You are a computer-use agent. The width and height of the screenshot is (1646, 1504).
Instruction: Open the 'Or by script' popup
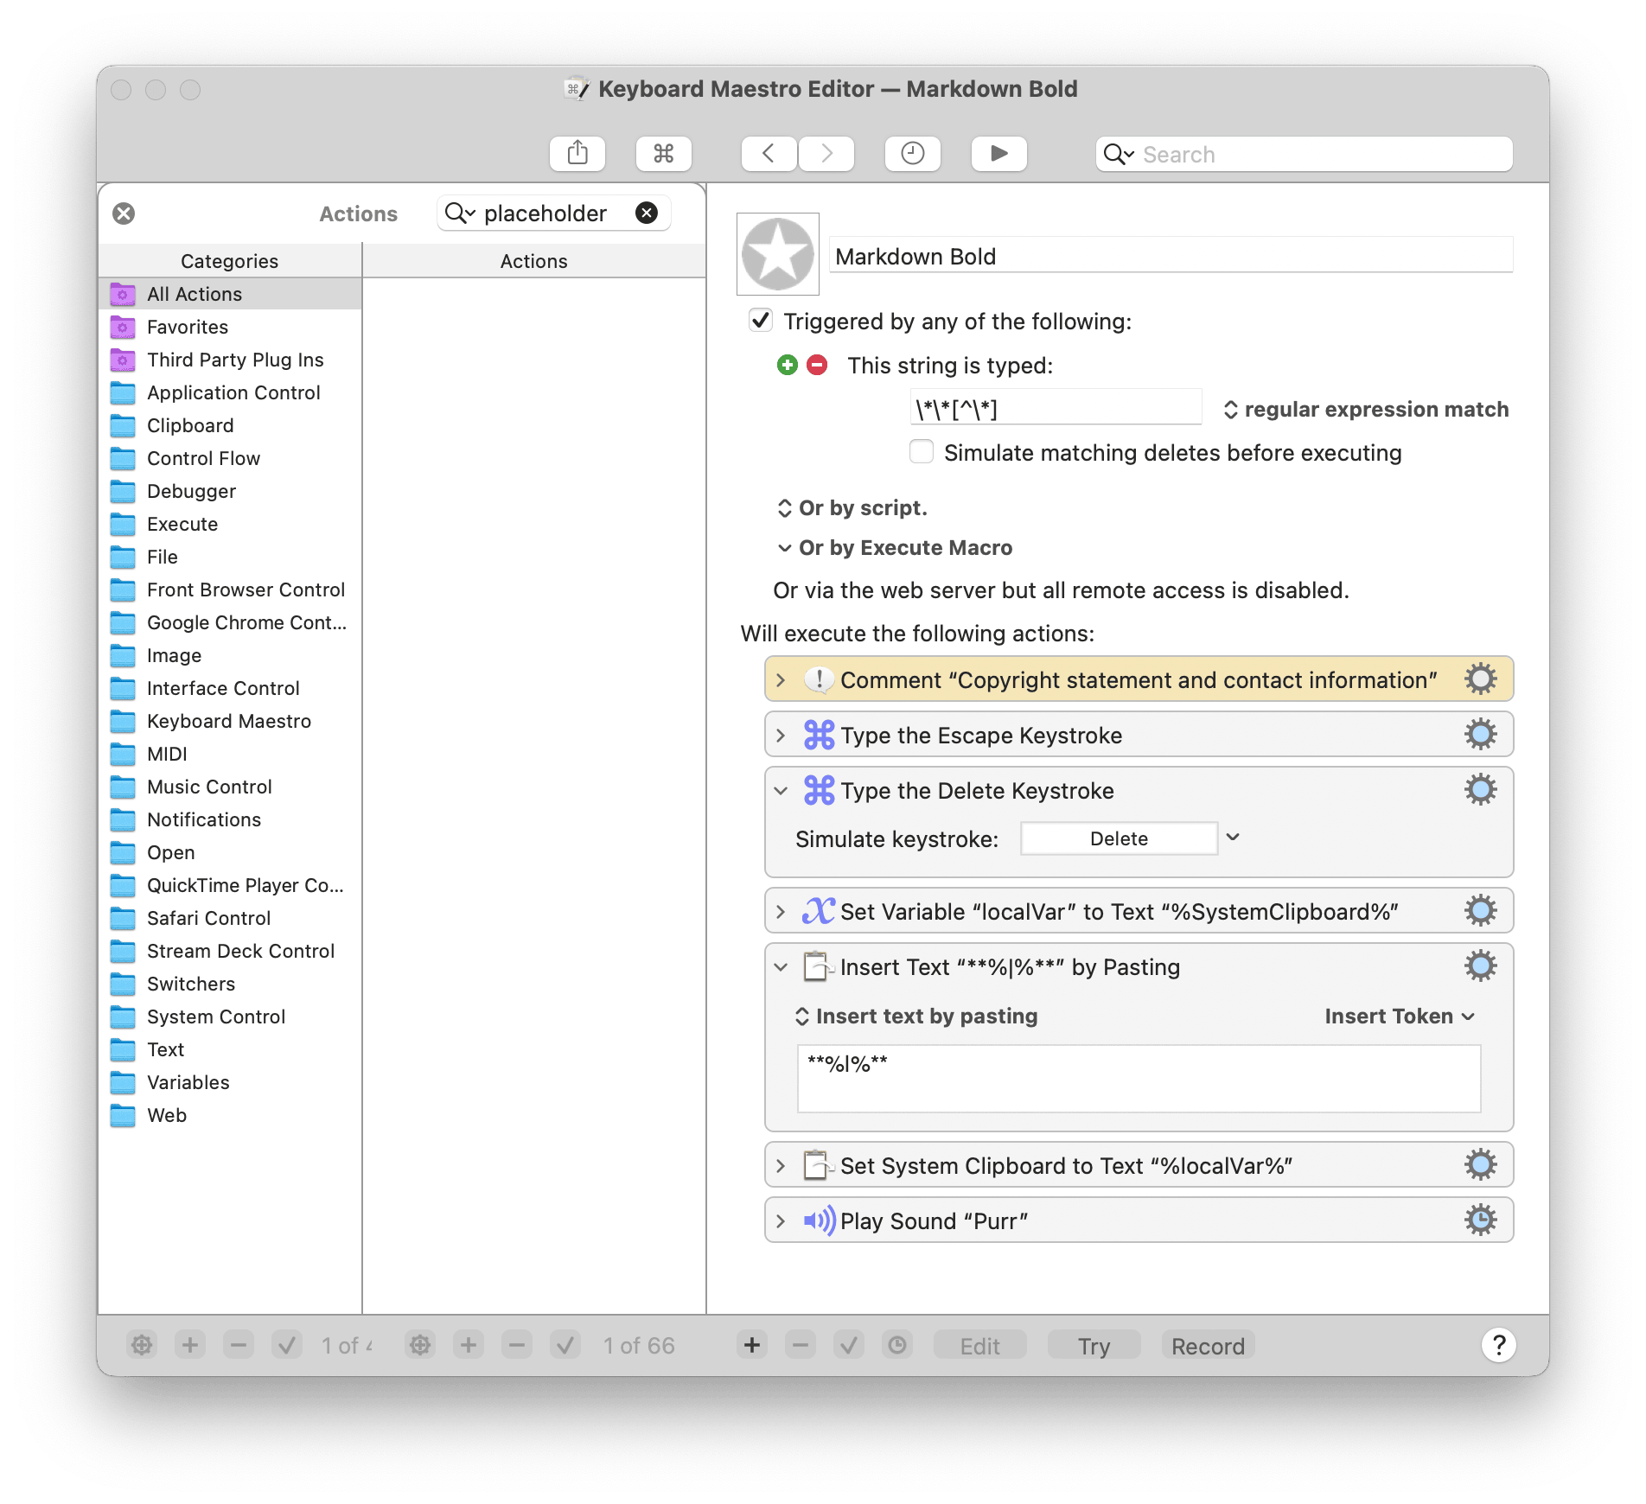[852, 508]
